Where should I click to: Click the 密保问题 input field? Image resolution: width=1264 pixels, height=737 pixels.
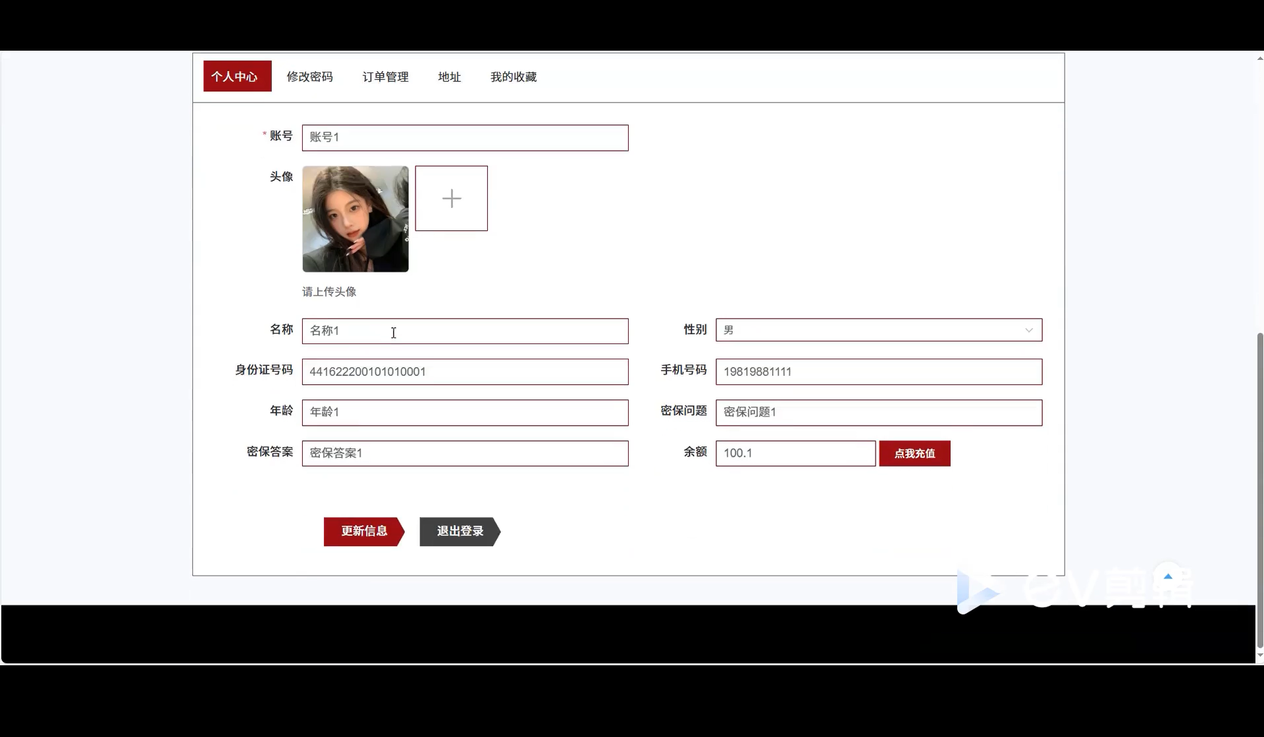[x=878, y=413]
